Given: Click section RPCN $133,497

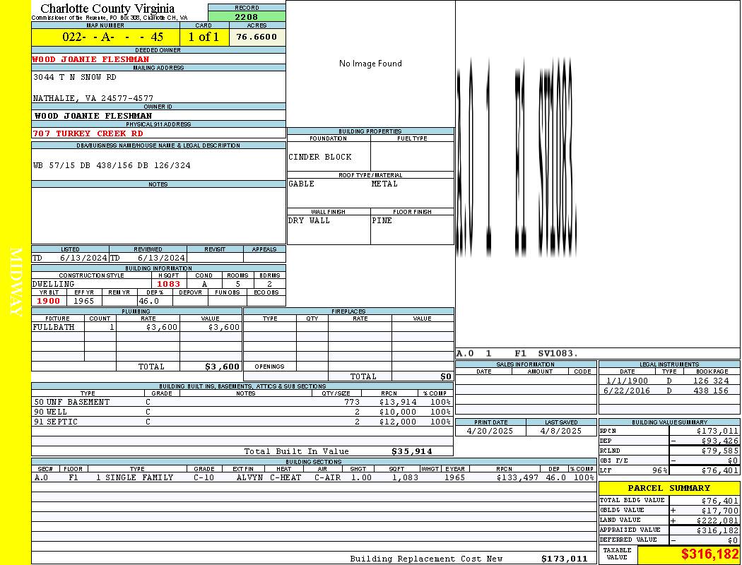Looking at the screenshot, I should (x=518, y=477).
